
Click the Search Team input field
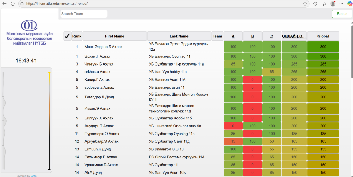[x=84, y=14]
